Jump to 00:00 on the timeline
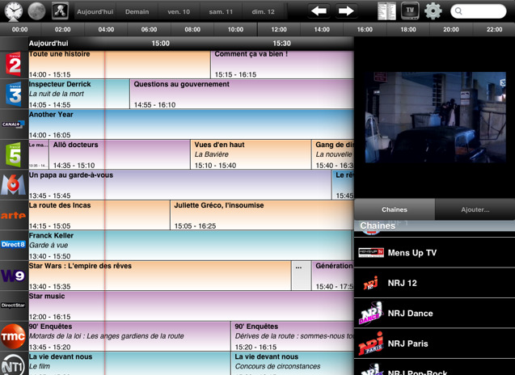This screenshot has height=375, width=515. 19,30
